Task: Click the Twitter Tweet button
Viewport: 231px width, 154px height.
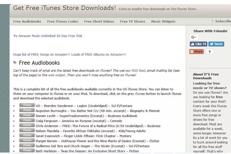Action: point(216,44)
